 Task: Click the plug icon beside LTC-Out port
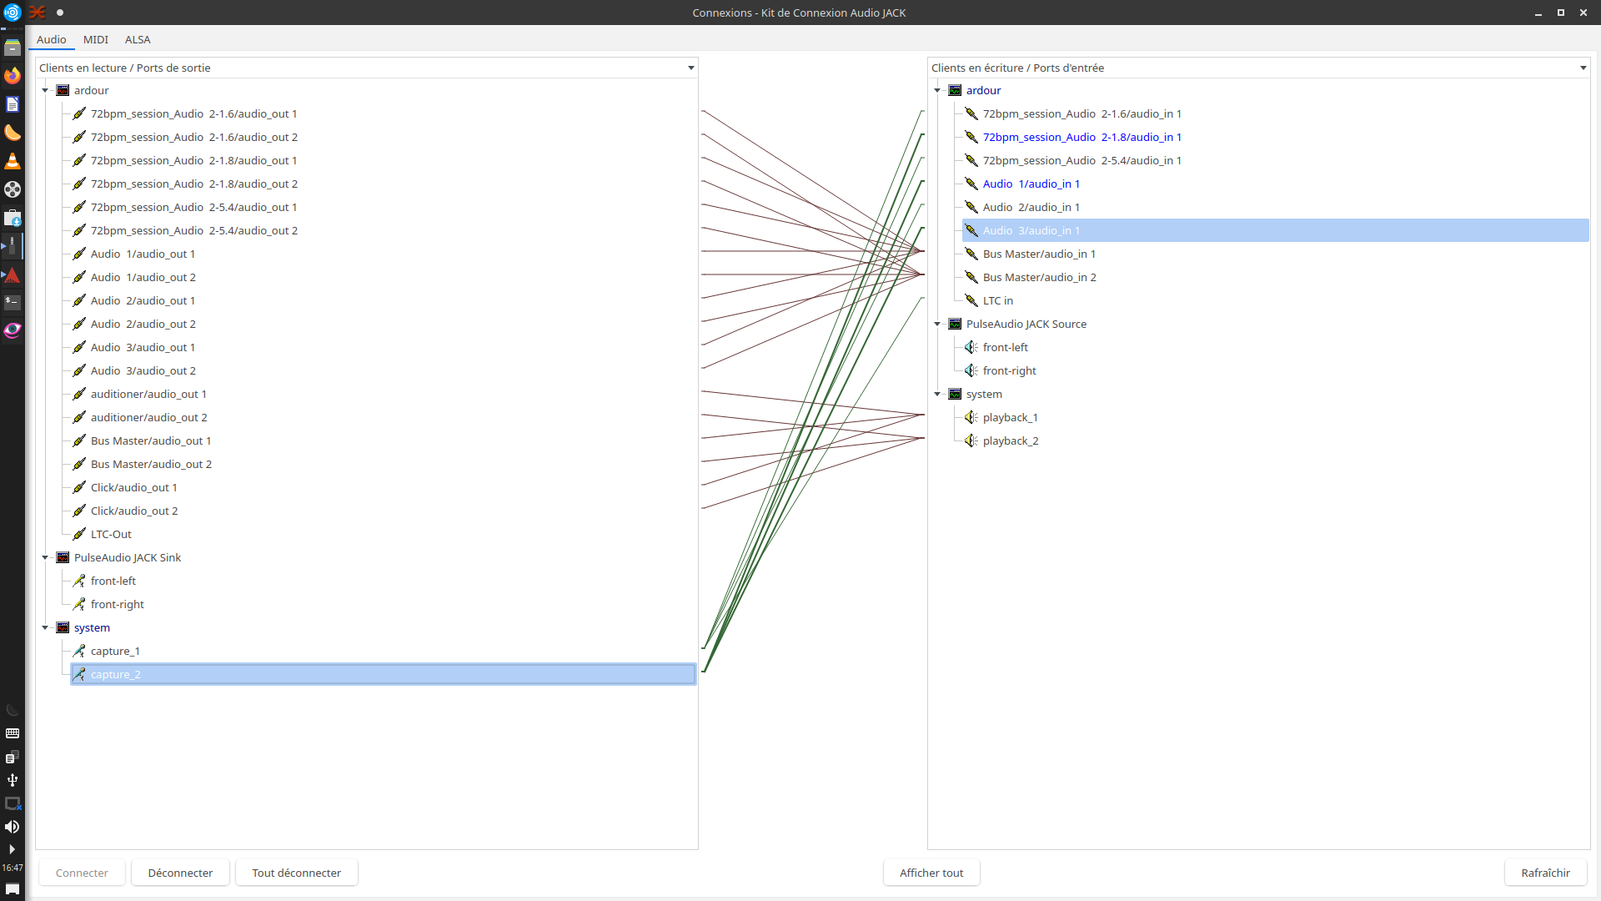pos(79,534)
